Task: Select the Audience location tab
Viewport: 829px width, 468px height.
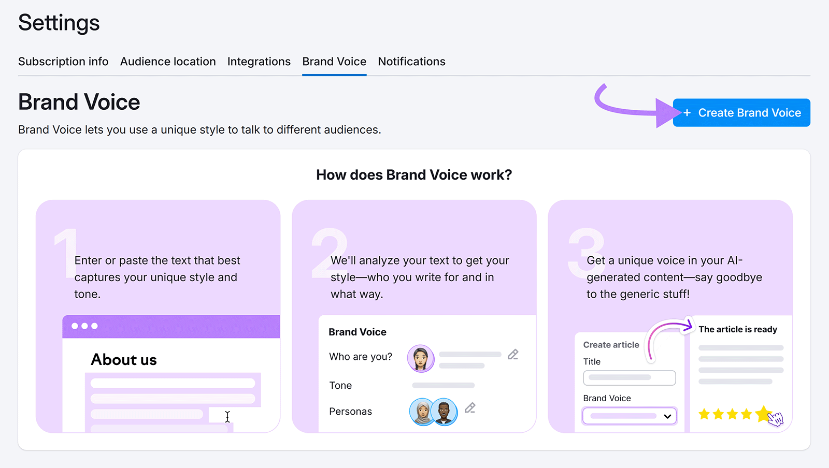Action: click(167, 61)
